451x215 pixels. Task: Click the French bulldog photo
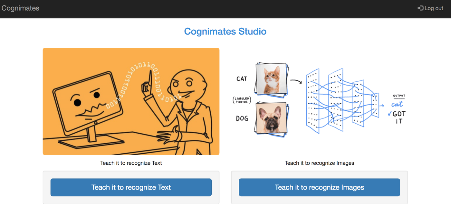pos(271,118)
